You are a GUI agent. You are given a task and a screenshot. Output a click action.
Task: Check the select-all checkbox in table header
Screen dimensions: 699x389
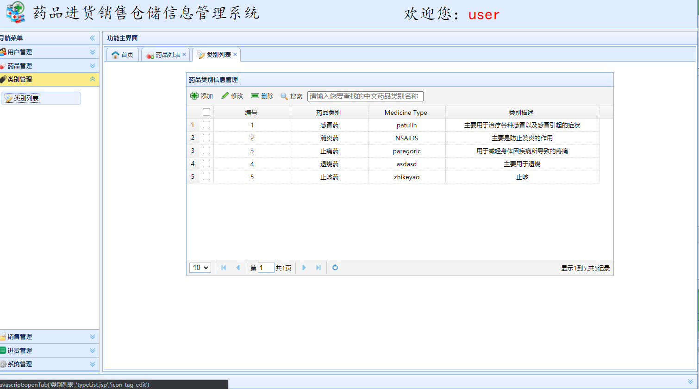pyautogui.click(x=206, y=112)
